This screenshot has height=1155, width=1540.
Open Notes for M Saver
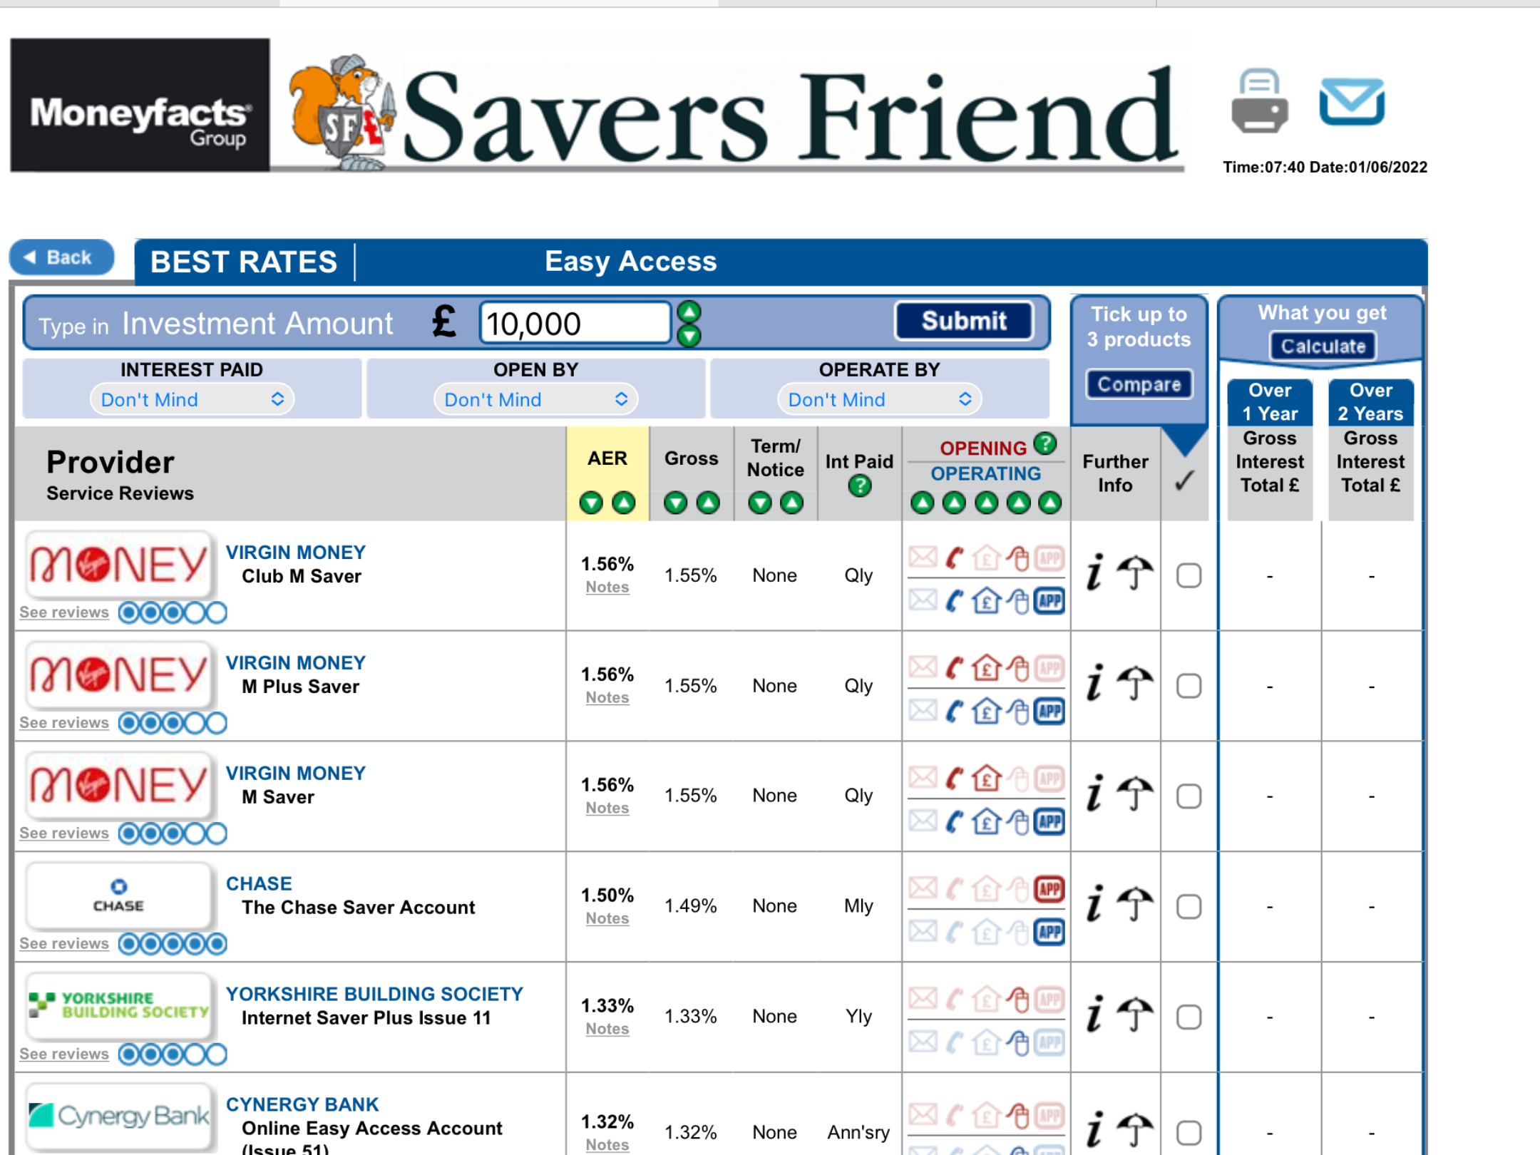pos(607,808)
